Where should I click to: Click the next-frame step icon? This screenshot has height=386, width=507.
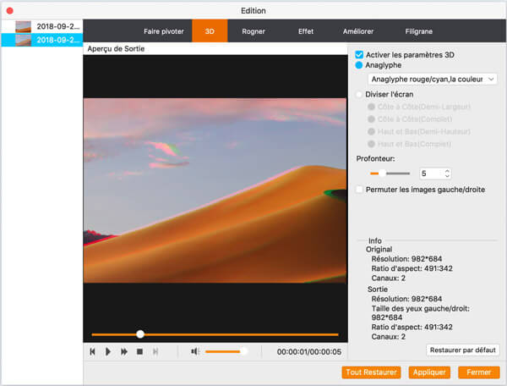pos(155,351)
